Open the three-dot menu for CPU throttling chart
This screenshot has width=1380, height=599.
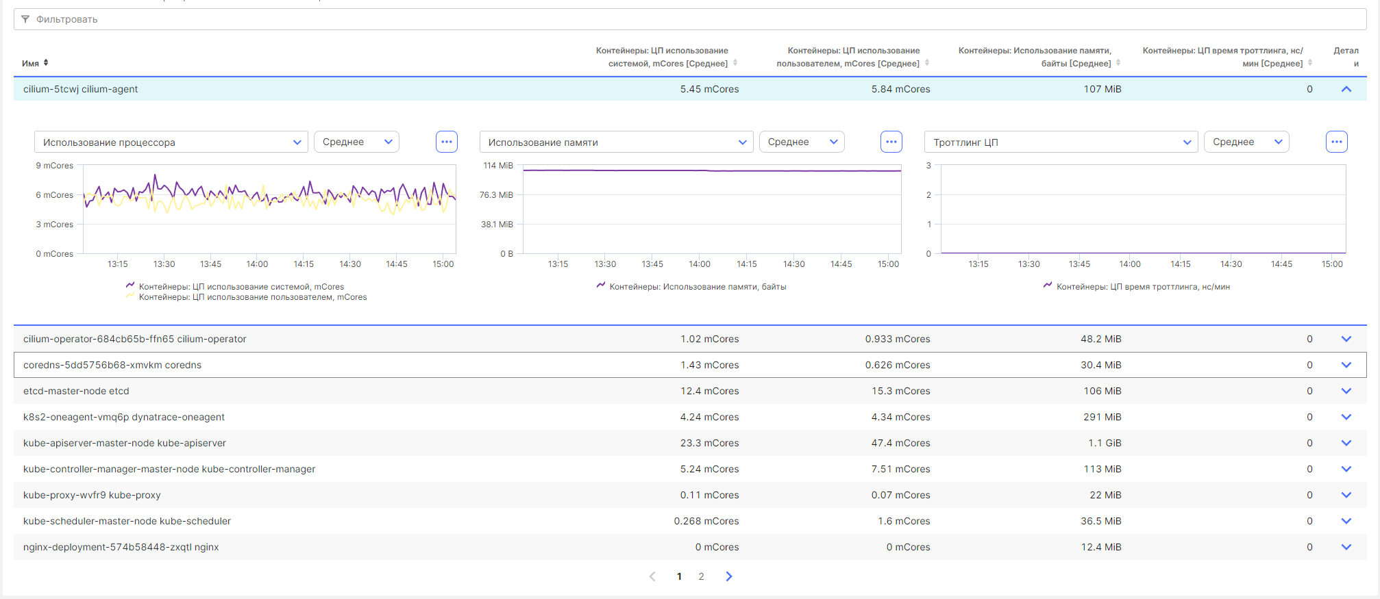click(x=1336, y=142)
